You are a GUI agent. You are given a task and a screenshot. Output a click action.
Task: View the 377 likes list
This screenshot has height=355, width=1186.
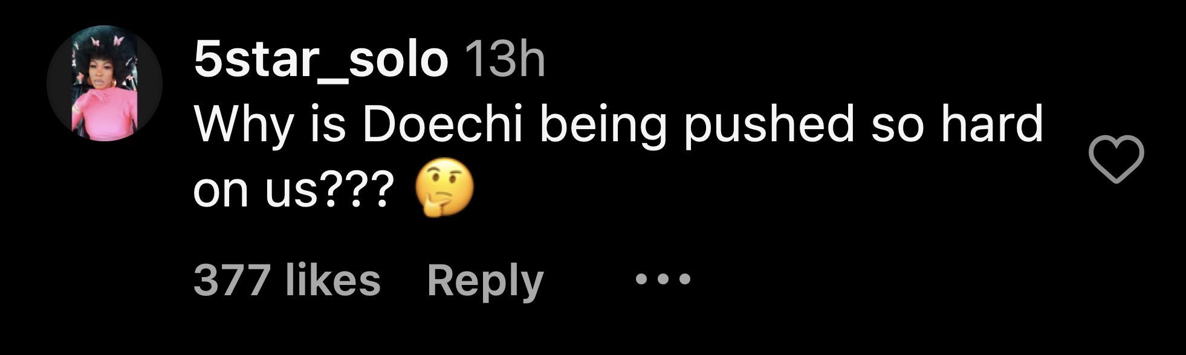tap(287, 281)
